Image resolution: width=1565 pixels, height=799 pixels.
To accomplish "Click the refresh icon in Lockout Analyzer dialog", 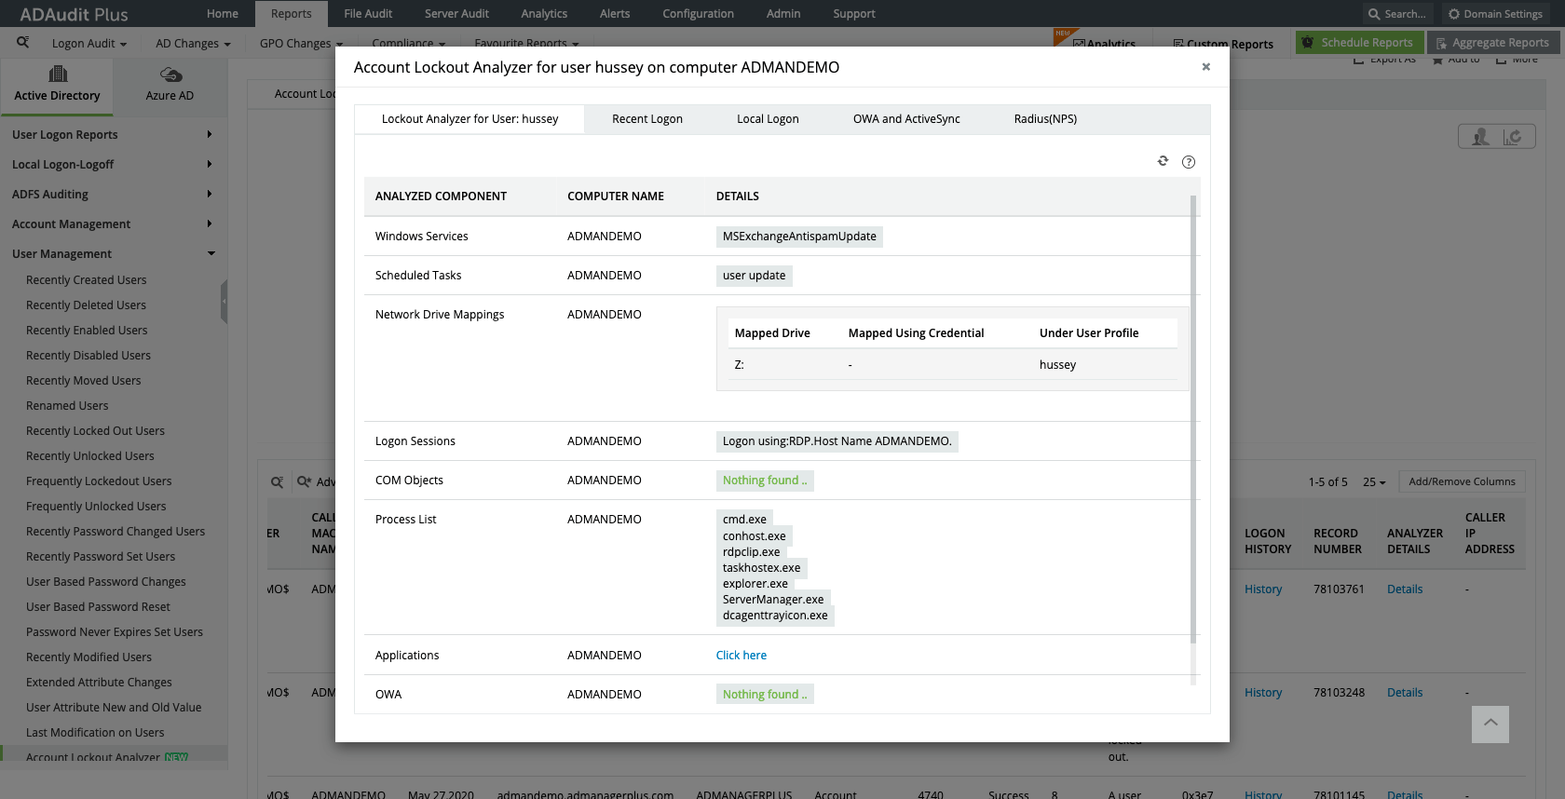I will click(x=1163, y=161).
